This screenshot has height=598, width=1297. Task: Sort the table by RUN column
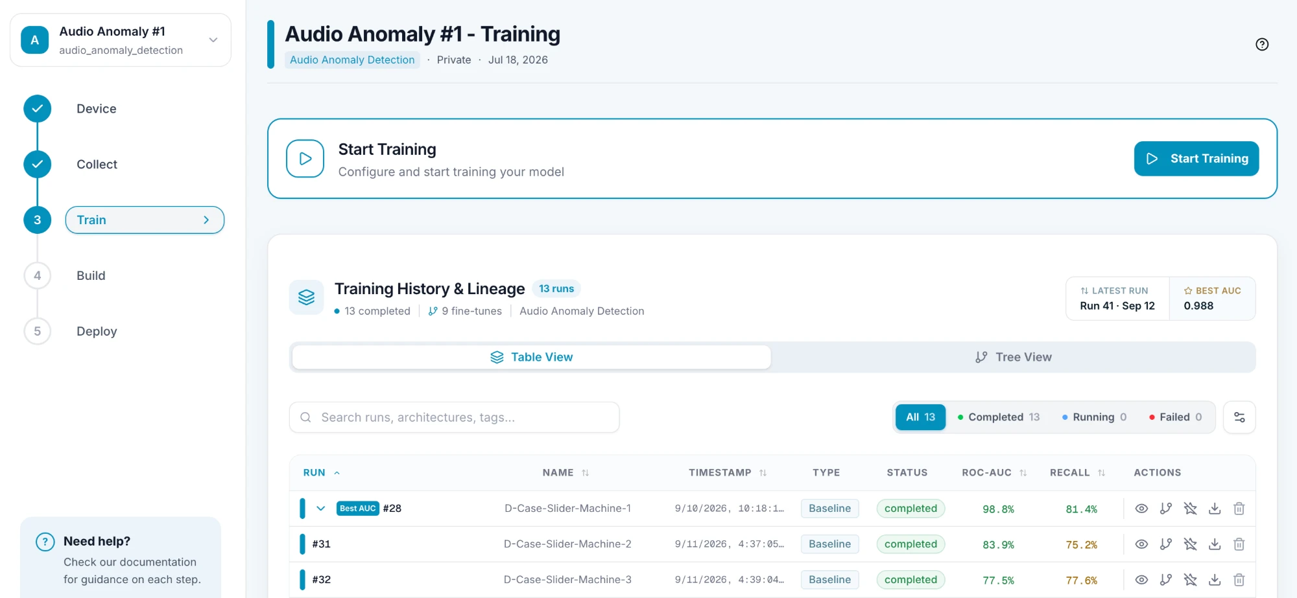pyautogui.click(x=321, y=473)
